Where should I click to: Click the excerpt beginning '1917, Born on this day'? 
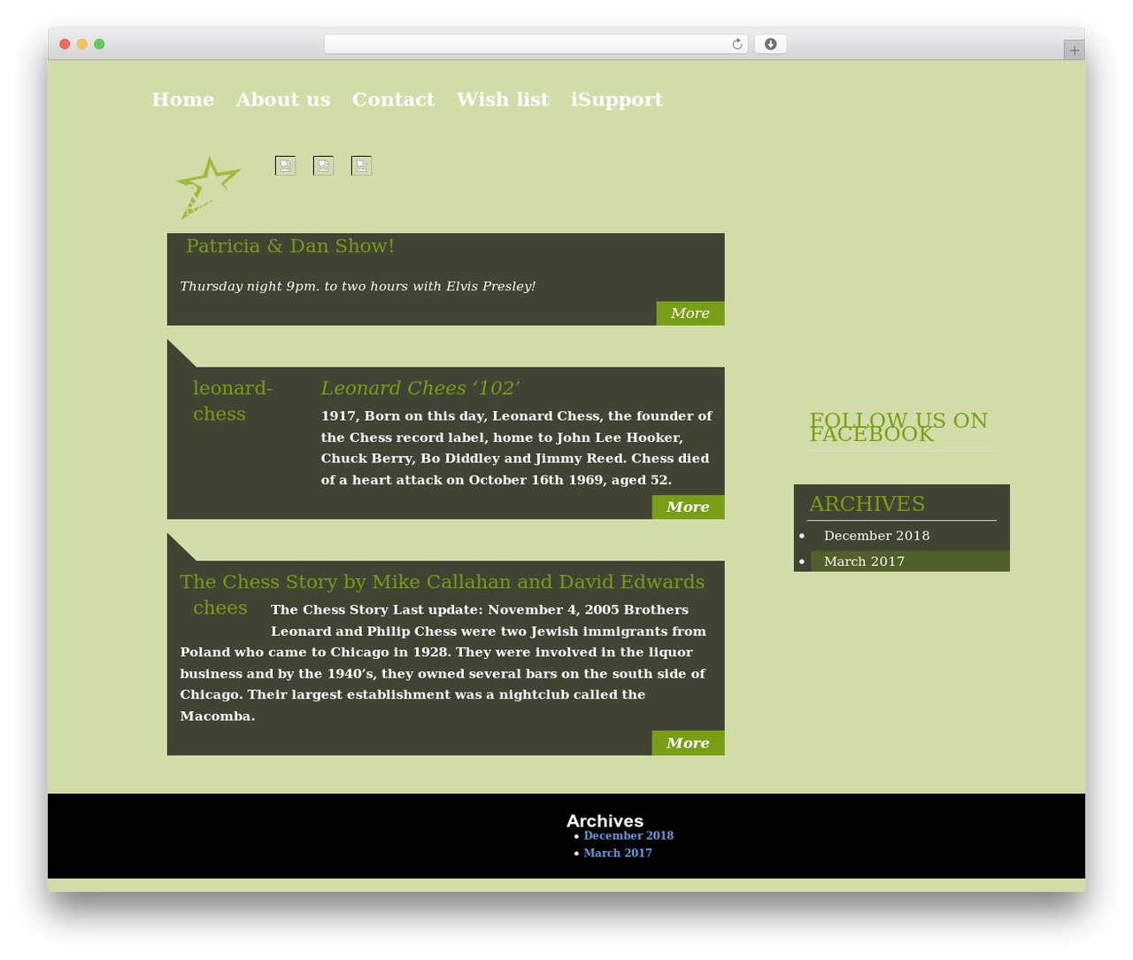point(517,448)
